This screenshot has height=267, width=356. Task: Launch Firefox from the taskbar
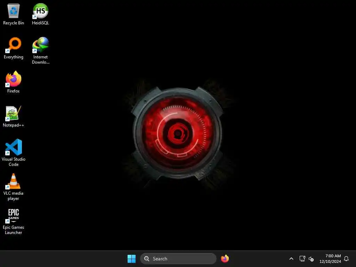[x=225, y=259]
